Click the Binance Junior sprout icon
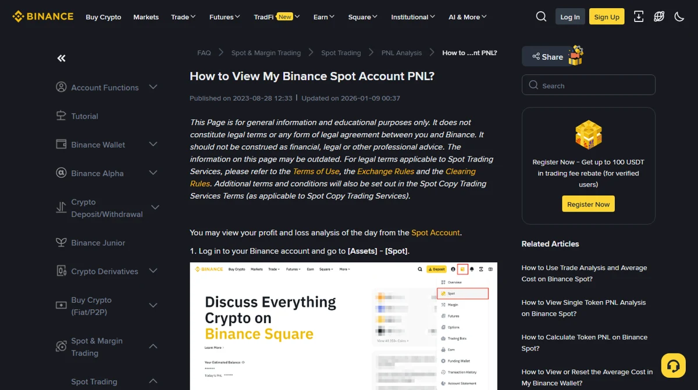Image resolution: width=698 pixels, height=390 pixels. click(61, 242)
